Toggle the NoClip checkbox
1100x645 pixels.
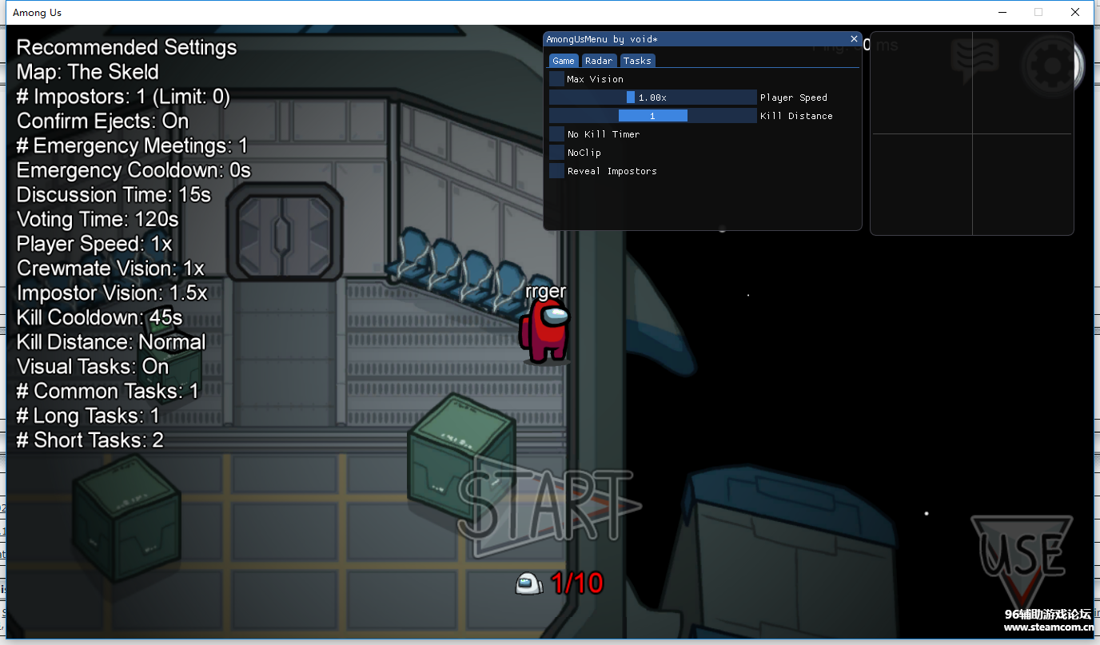coord(556,153)
